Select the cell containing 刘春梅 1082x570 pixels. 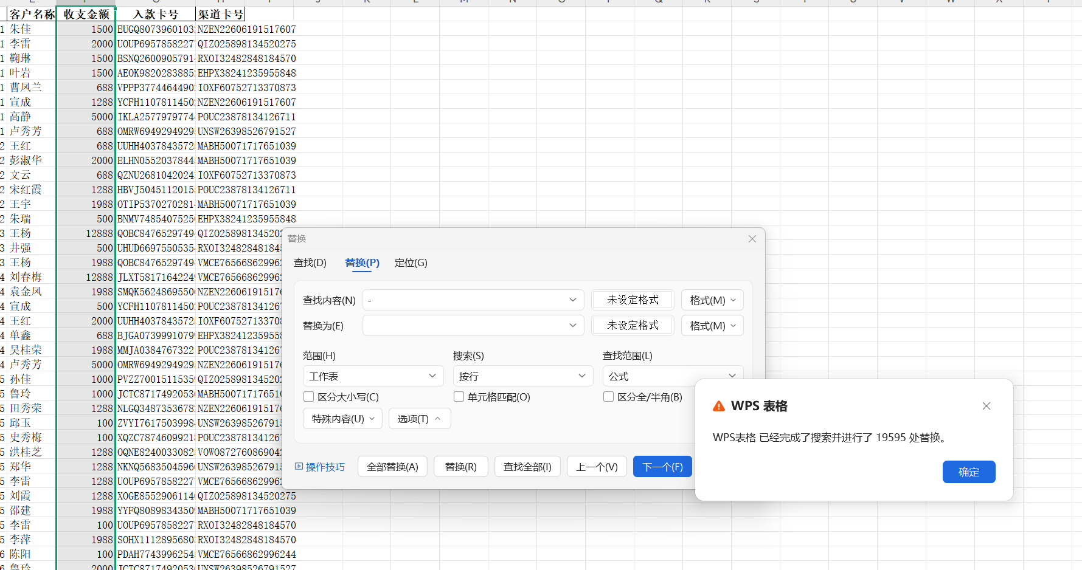pyautogui.click(x=32, y=277)
